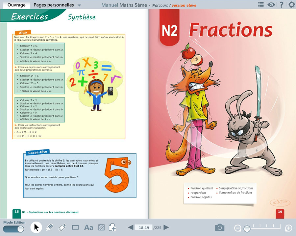The image size is (296, 236).
Task: Choose the Aa text tool
Action: coord(88,227)
